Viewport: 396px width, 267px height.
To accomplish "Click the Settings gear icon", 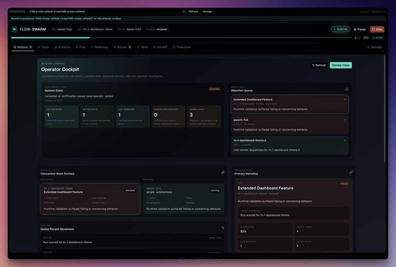I will coord(368,47).
